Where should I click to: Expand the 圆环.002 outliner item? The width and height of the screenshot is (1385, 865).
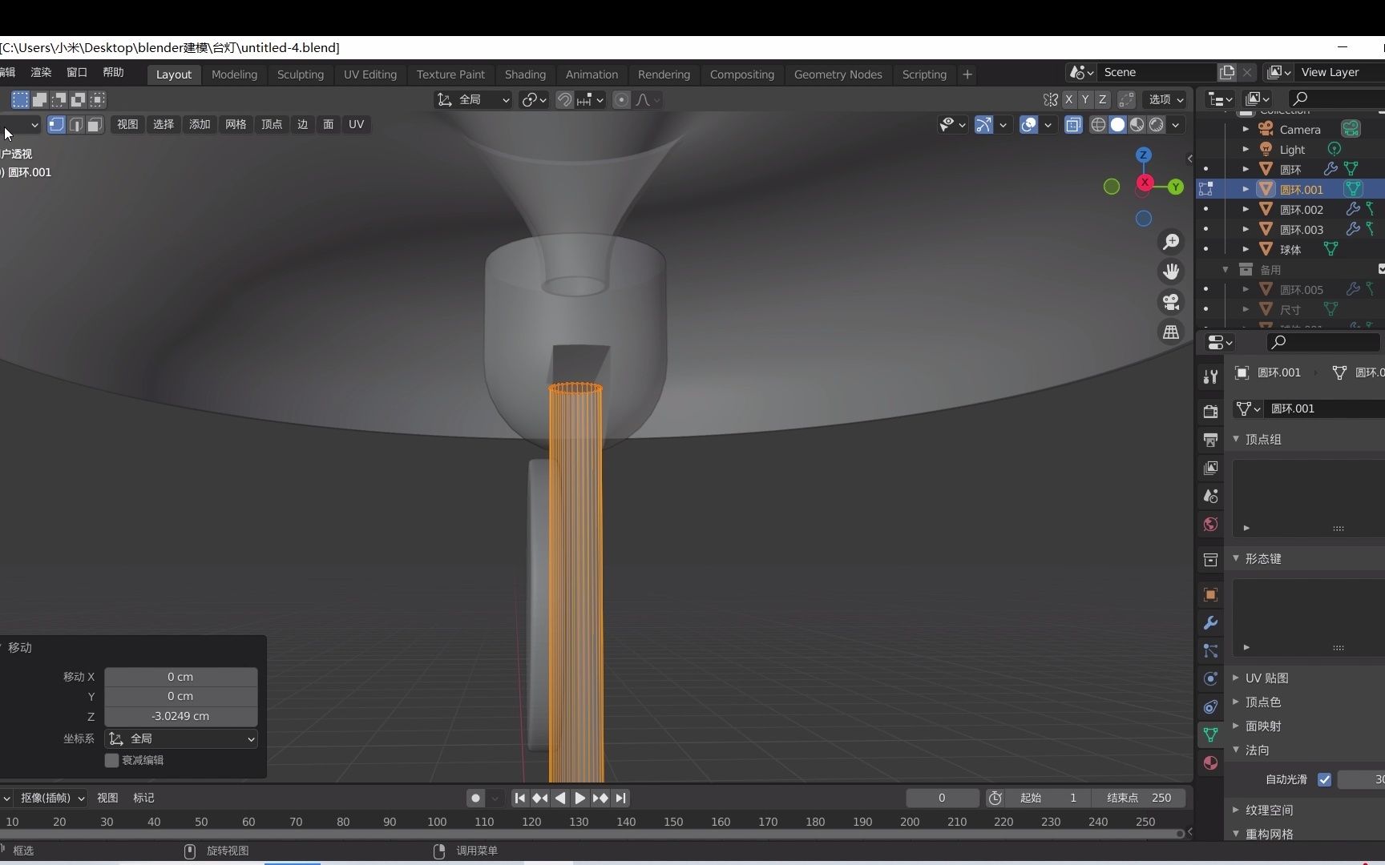tap(1245, 209)
